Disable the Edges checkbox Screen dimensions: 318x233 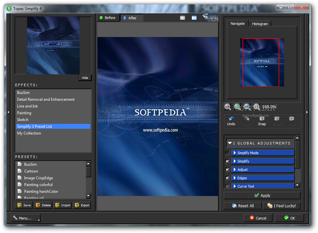click(227, 178)
